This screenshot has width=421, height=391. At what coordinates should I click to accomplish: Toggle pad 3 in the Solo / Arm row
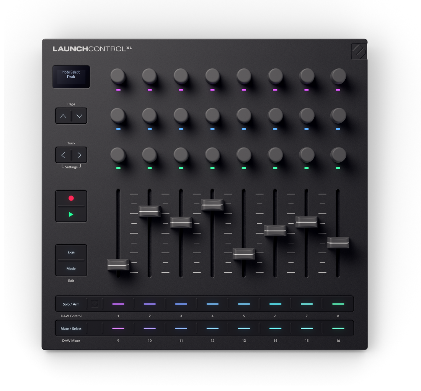click(x=181, y=304)
